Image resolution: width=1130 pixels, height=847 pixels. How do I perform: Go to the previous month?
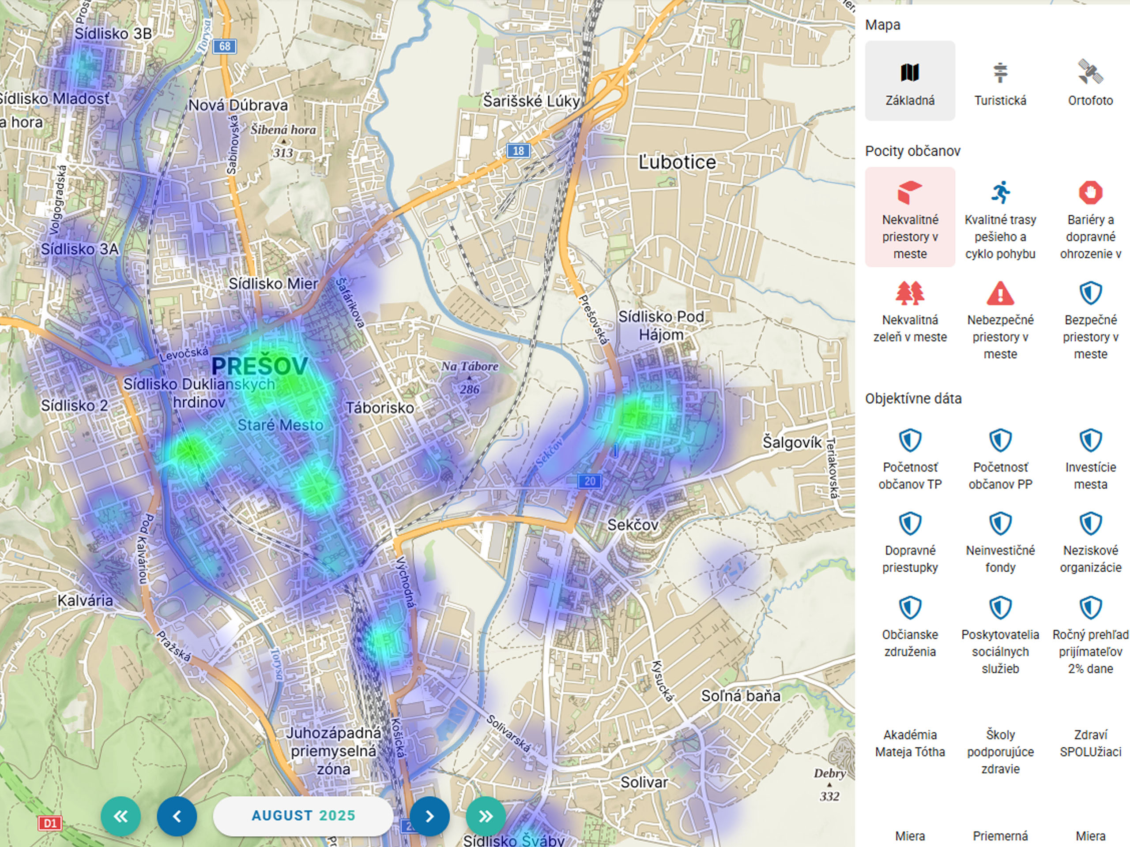(x=177, y=817)
